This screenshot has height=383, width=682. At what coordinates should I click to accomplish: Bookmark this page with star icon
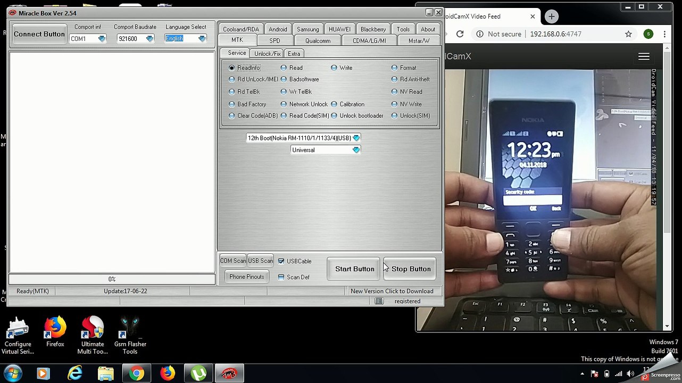coord(628,34)
